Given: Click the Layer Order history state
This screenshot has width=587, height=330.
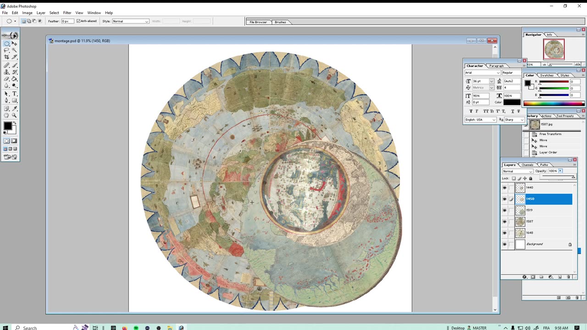Looking at the screenshot, I should pos(548,152).
